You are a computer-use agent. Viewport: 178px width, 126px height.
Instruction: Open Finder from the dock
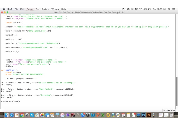coord(7,115)
